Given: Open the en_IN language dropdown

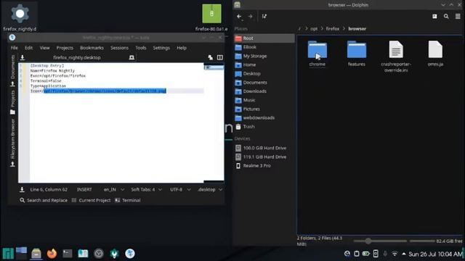Looking at the screenshot, I should (x=113, y=189).
